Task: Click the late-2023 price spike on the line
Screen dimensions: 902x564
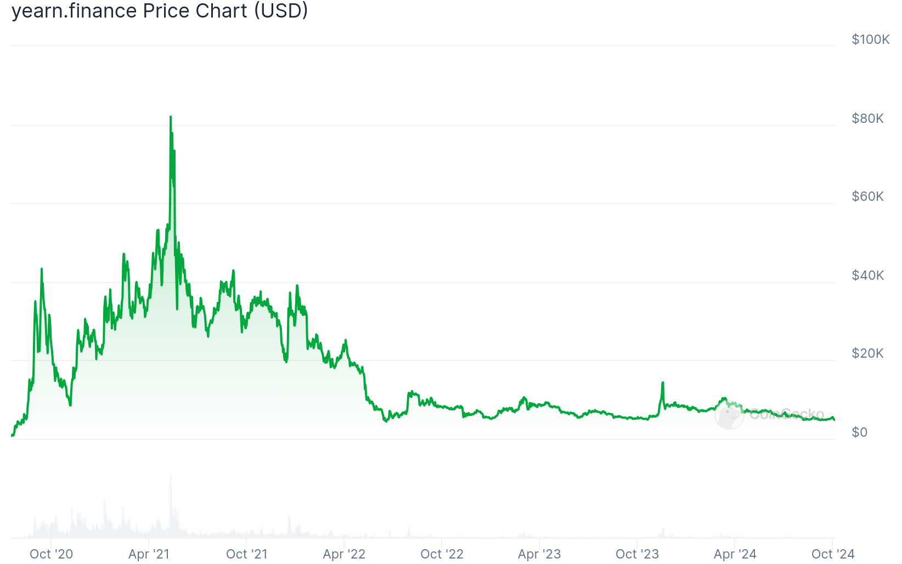Action: (x=663, y=383)
